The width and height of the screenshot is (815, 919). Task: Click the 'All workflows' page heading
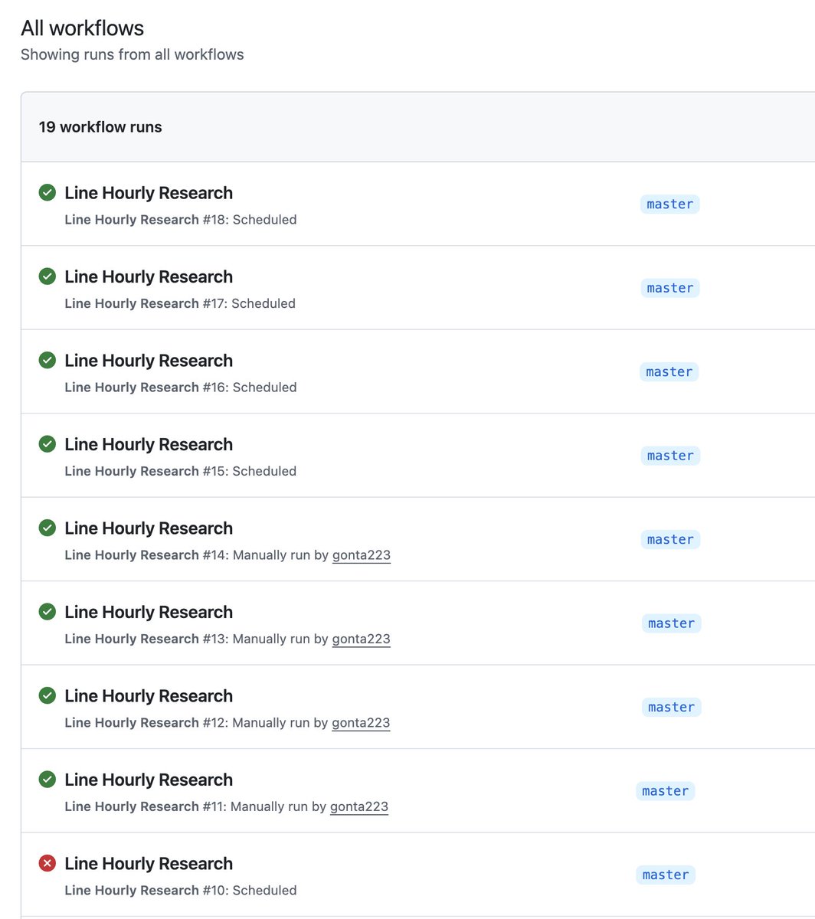[x=83, y=28]
